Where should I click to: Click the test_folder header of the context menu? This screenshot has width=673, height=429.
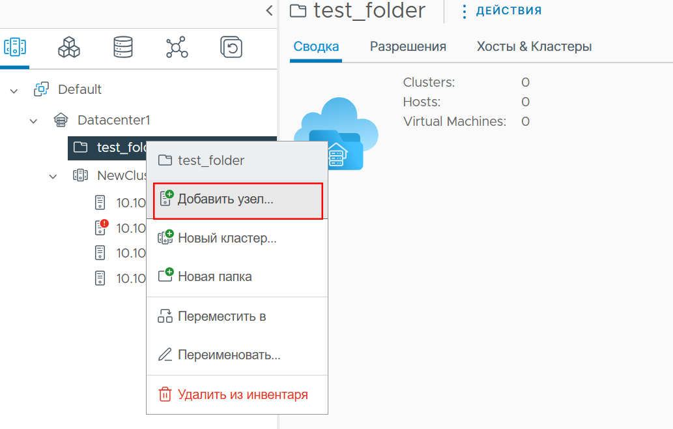(x=237, y=160)
